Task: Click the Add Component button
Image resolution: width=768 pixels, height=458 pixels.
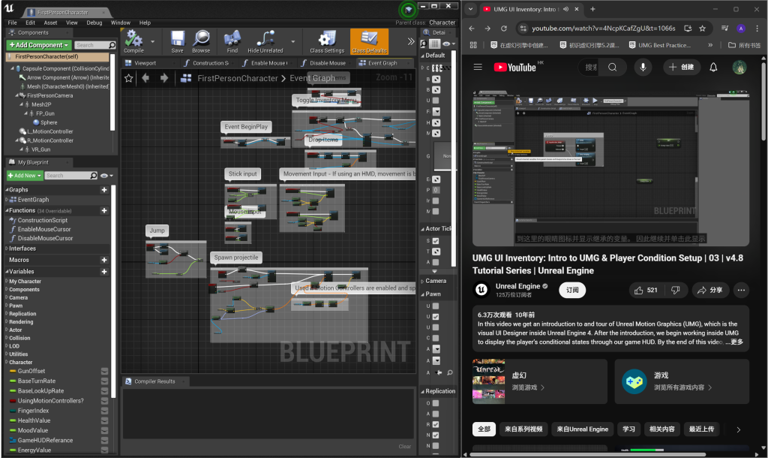Action: point(39,45)
